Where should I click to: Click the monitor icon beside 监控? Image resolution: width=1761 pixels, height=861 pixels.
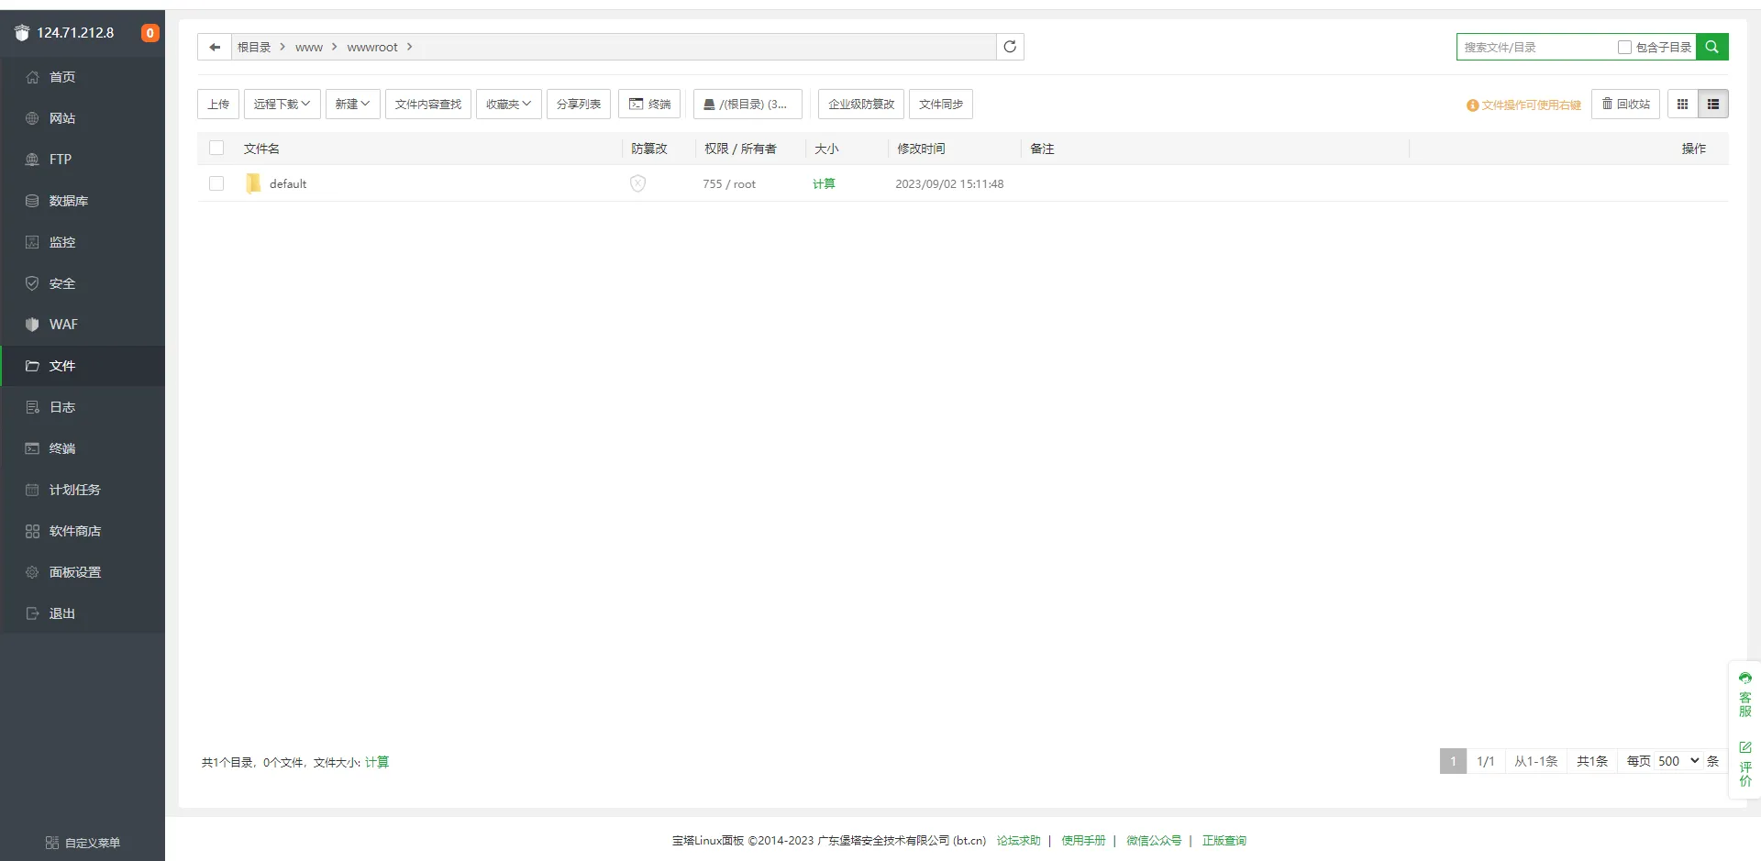tap(32, 242)
